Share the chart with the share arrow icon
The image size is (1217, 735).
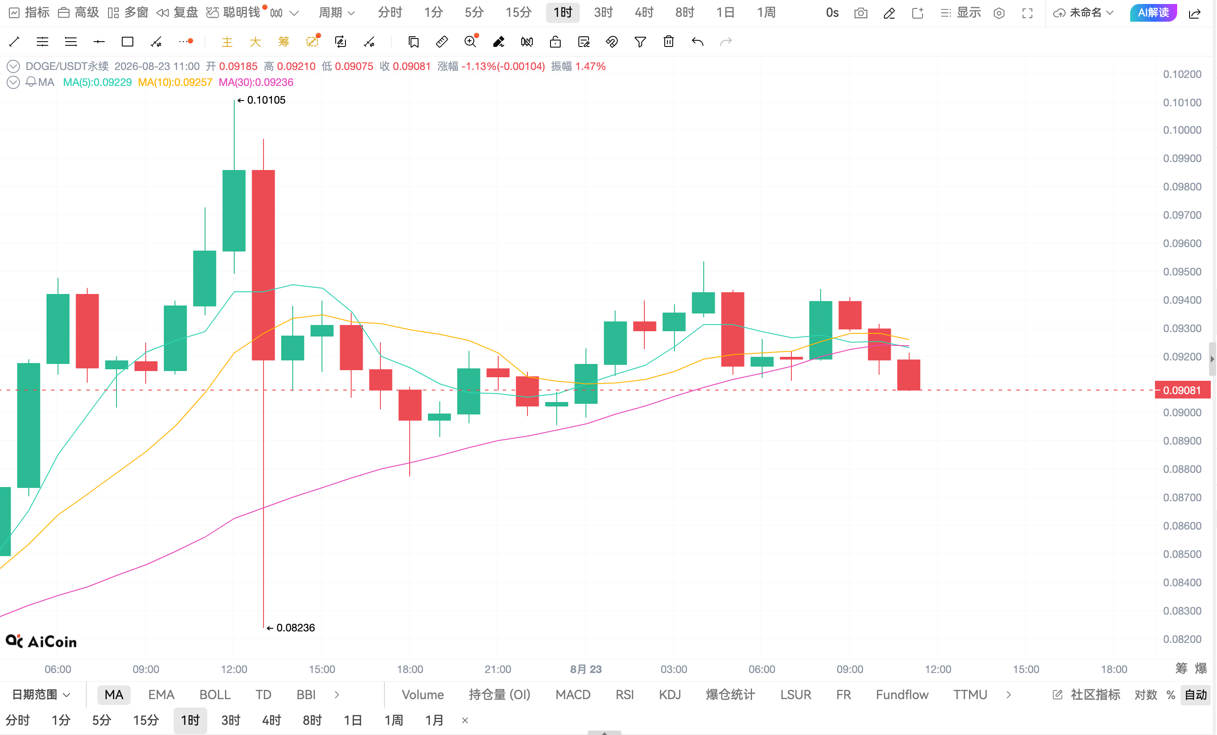click(x=1195, y=13)
